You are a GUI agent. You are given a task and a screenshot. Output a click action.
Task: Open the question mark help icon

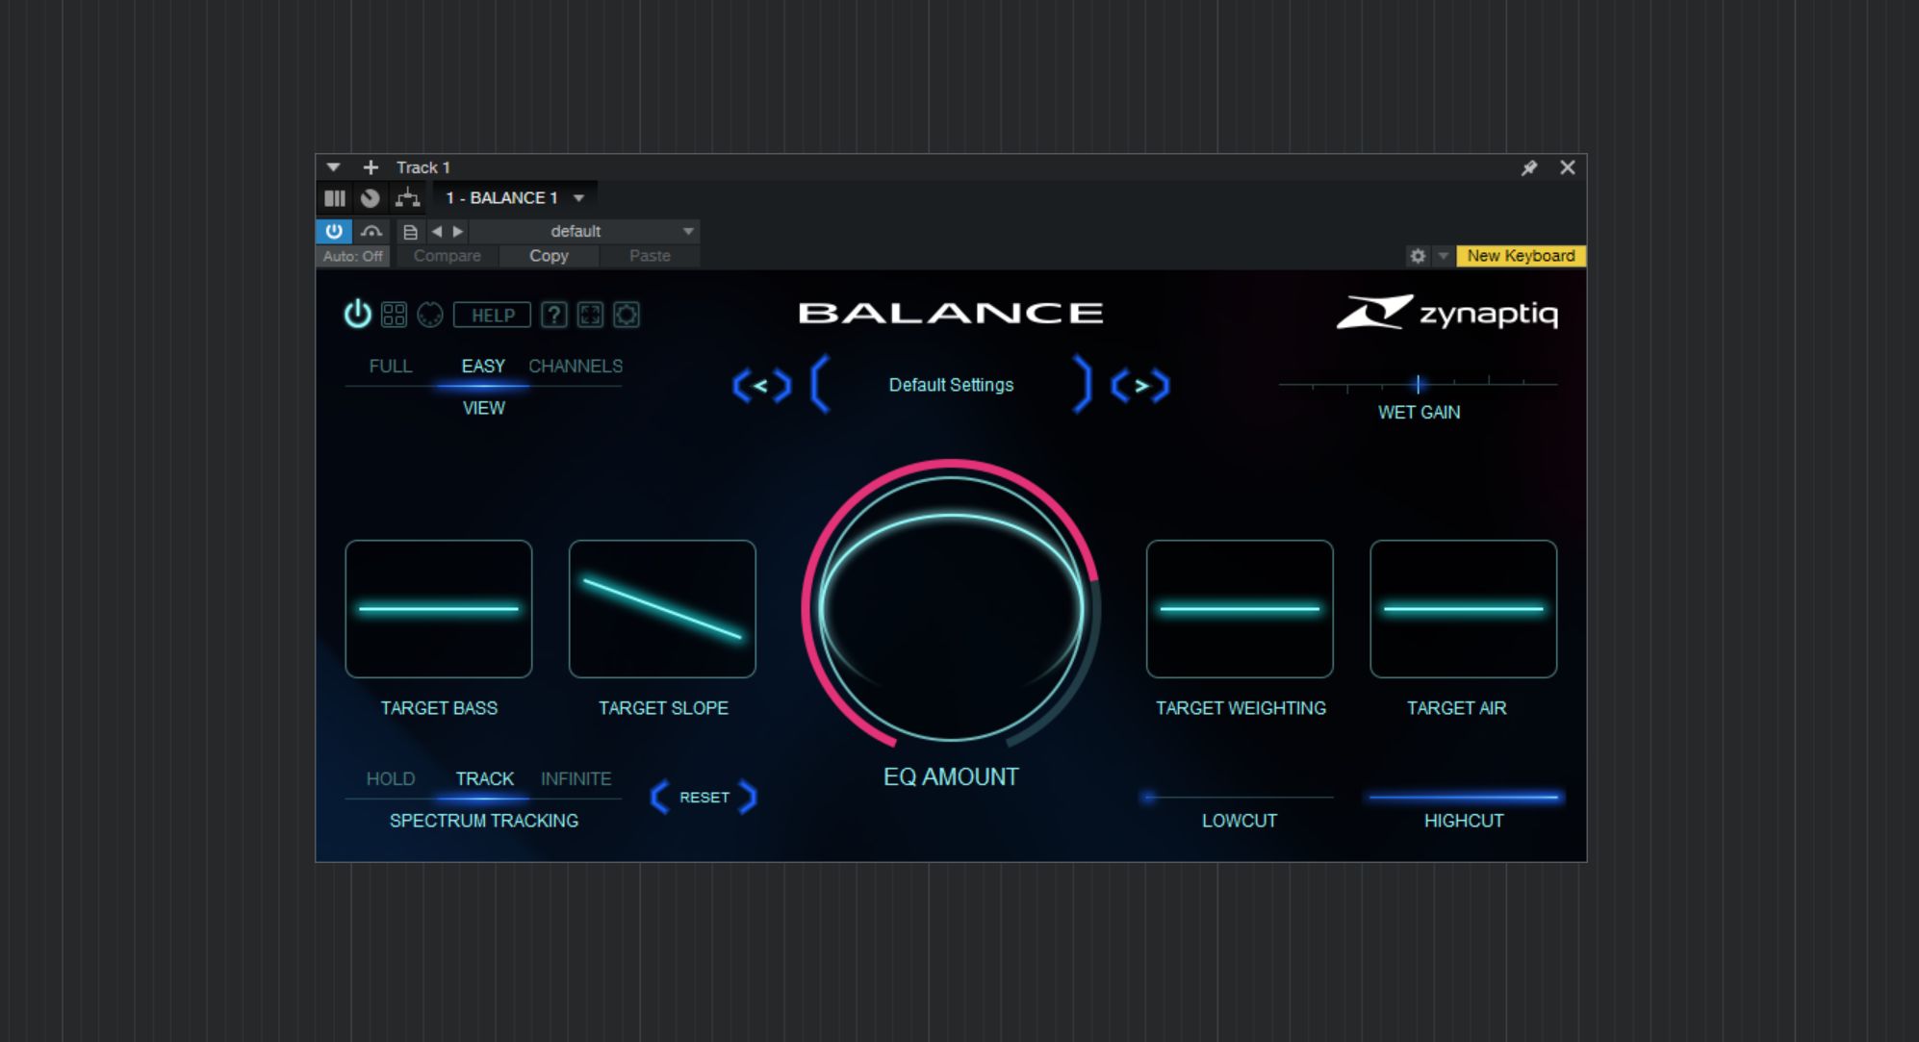point(555,315)
